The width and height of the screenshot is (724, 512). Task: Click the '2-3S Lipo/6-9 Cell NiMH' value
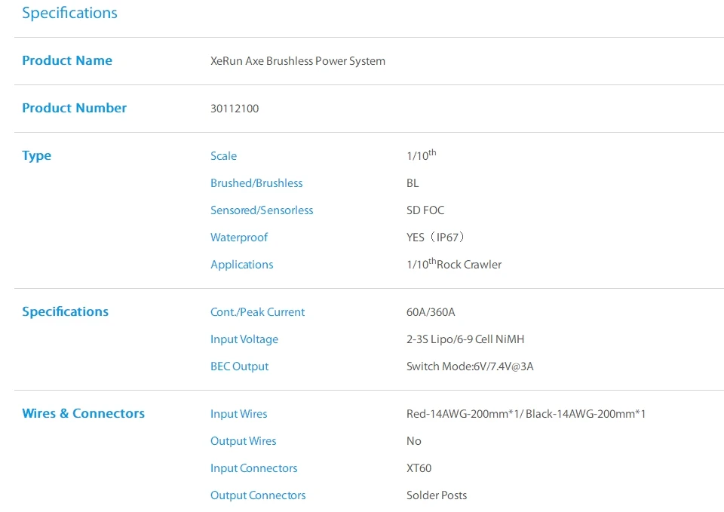pos(465,339)
